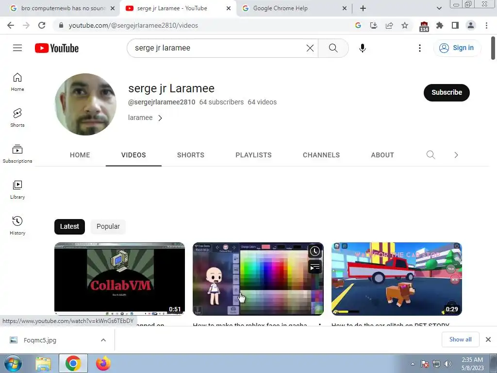
Task: Bookmark this page with the star
Action: tap(405, 25)
